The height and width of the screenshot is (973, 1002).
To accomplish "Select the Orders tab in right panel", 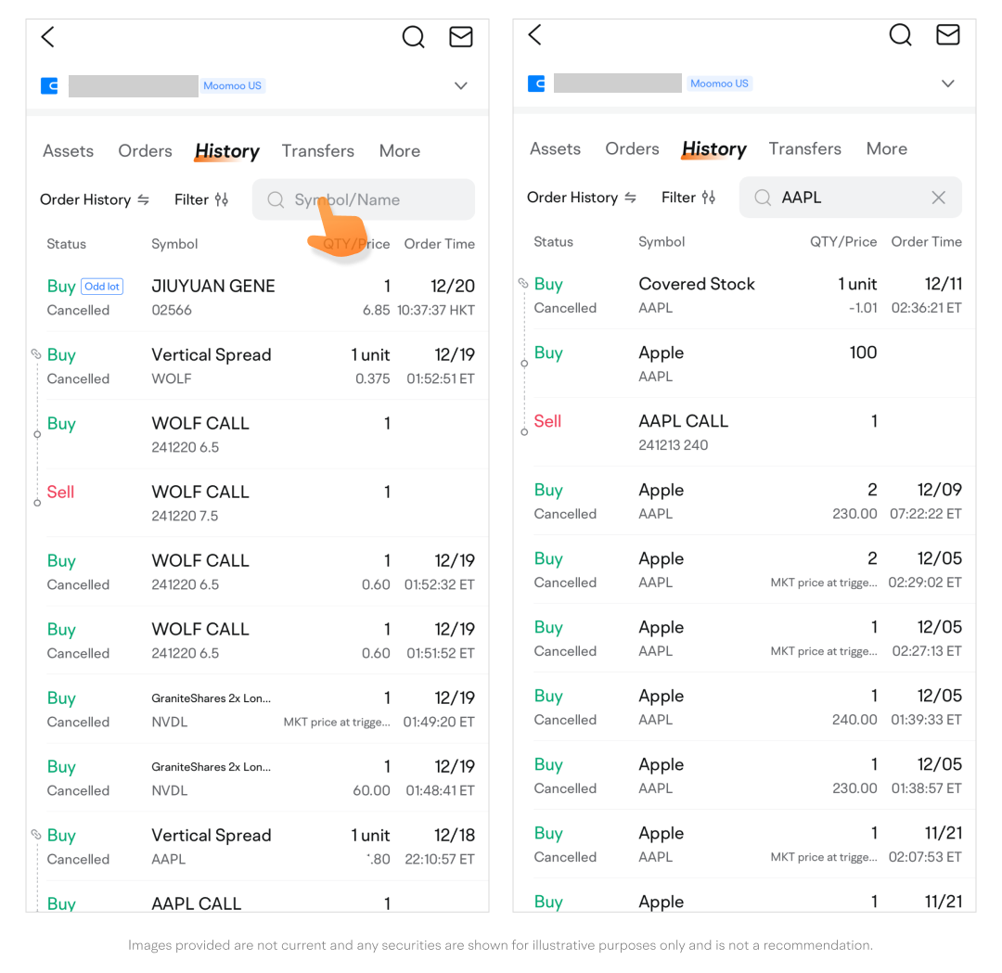I will pos(632,149).
